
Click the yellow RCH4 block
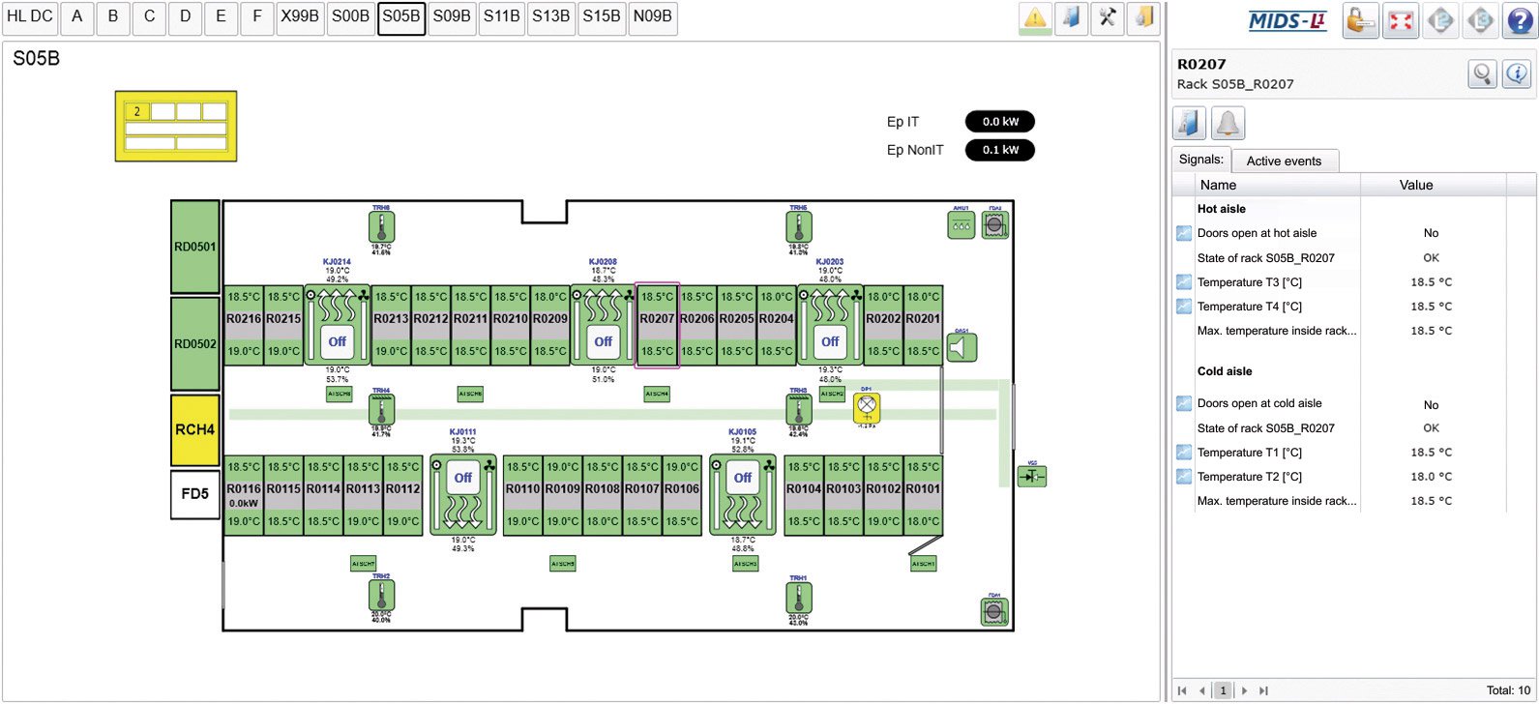pyautogui.click(x=195, y=429)
